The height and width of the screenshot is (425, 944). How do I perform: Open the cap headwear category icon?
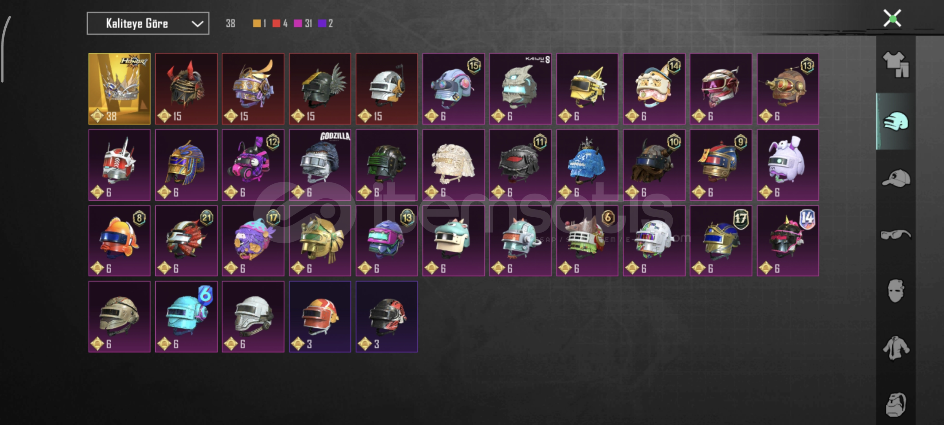coord(896,178)
